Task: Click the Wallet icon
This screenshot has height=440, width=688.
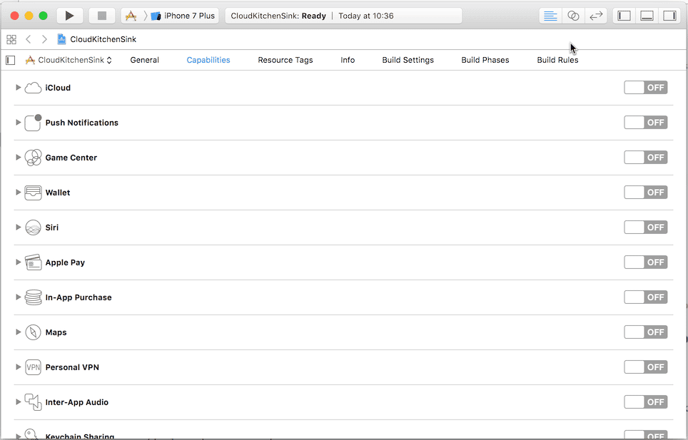Action: 33,193
